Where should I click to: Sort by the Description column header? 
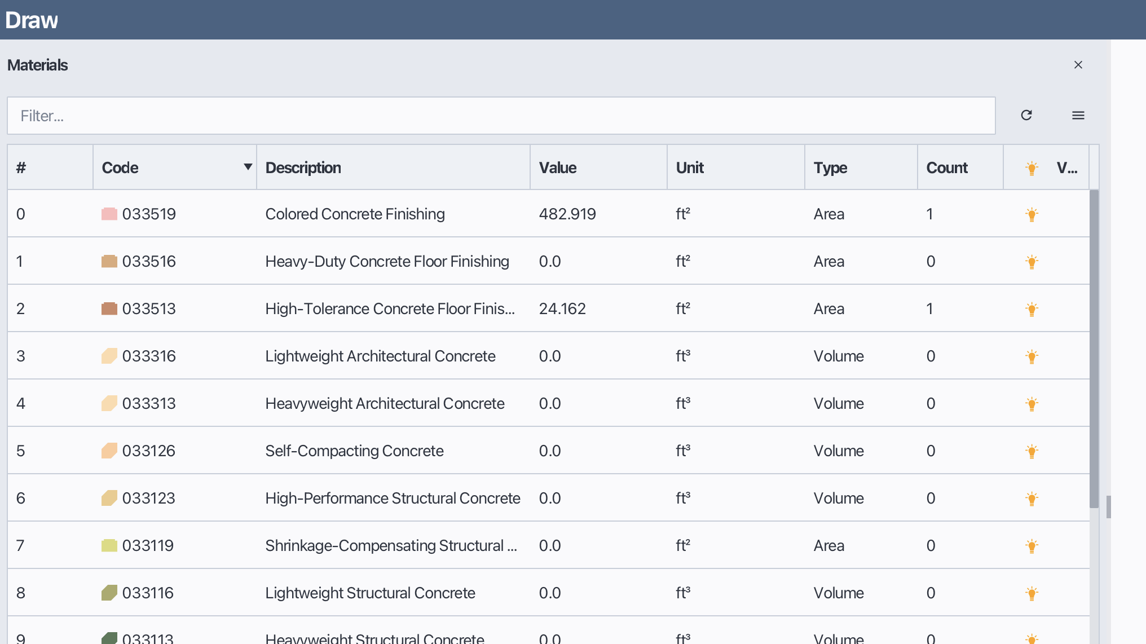(303, 168)
